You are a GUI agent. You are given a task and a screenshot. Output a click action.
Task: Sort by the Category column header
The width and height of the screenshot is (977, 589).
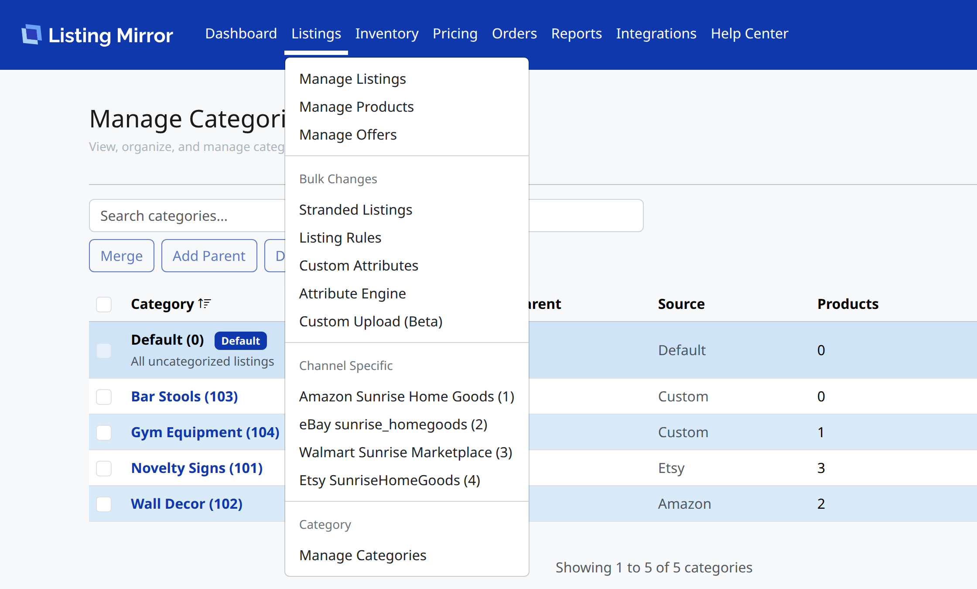162,304
